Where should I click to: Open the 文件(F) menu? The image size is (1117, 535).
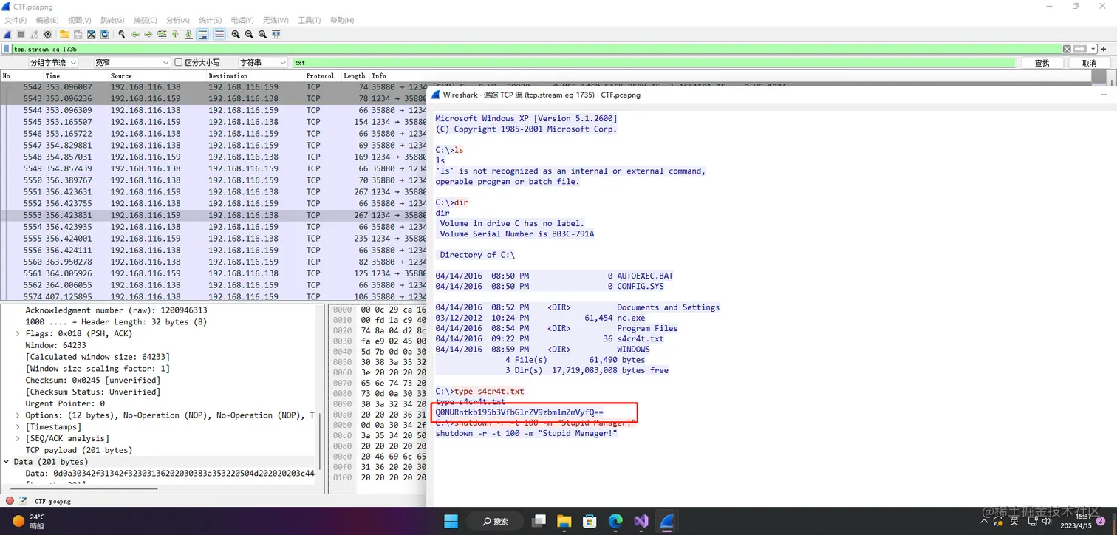click(16, 20)
